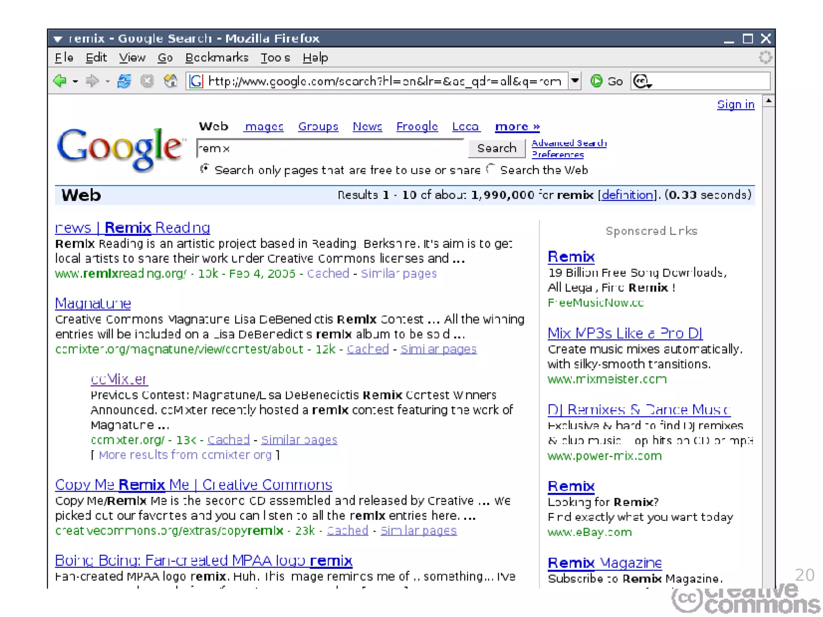Select the 'Search the Web' radio button
This screenshot has height=617, width=823.
(490, 169)
